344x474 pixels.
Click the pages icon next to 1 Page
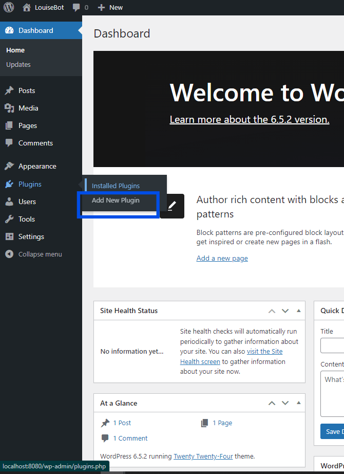coord(204,423)
